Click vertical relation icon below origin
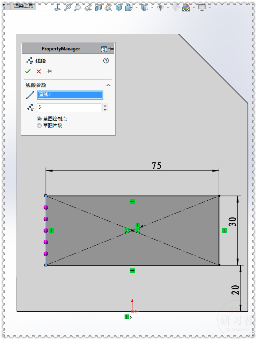 click(127, 317)
